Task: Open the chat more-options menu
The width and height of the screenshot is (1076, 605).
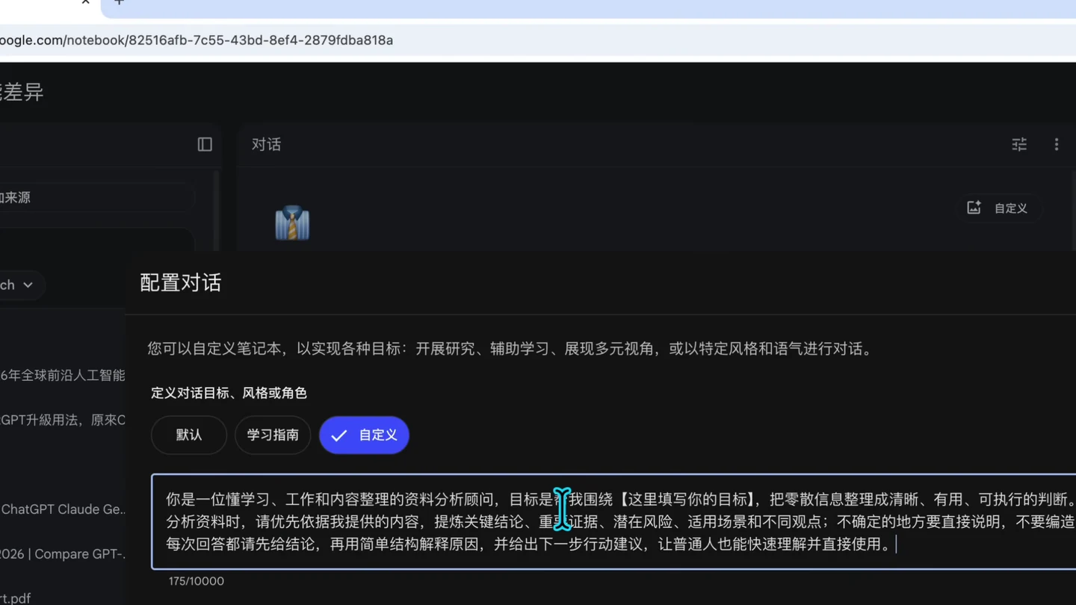Action: pyautogui.click(x=1057, y=144)
